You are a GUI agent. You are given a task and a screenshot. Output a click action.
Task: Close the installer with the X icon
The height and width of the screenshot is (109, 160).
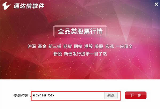156,4
